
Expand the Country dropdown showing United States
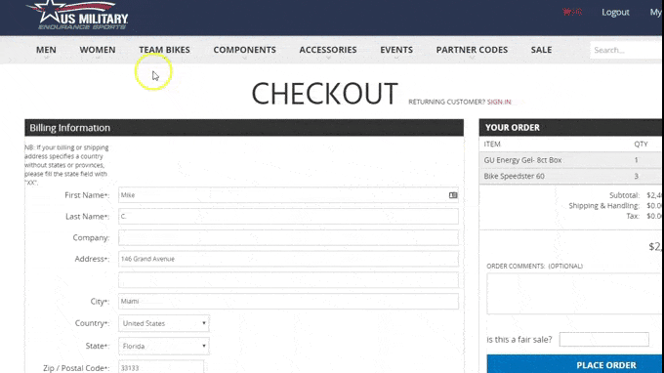(x=163, y=323)
